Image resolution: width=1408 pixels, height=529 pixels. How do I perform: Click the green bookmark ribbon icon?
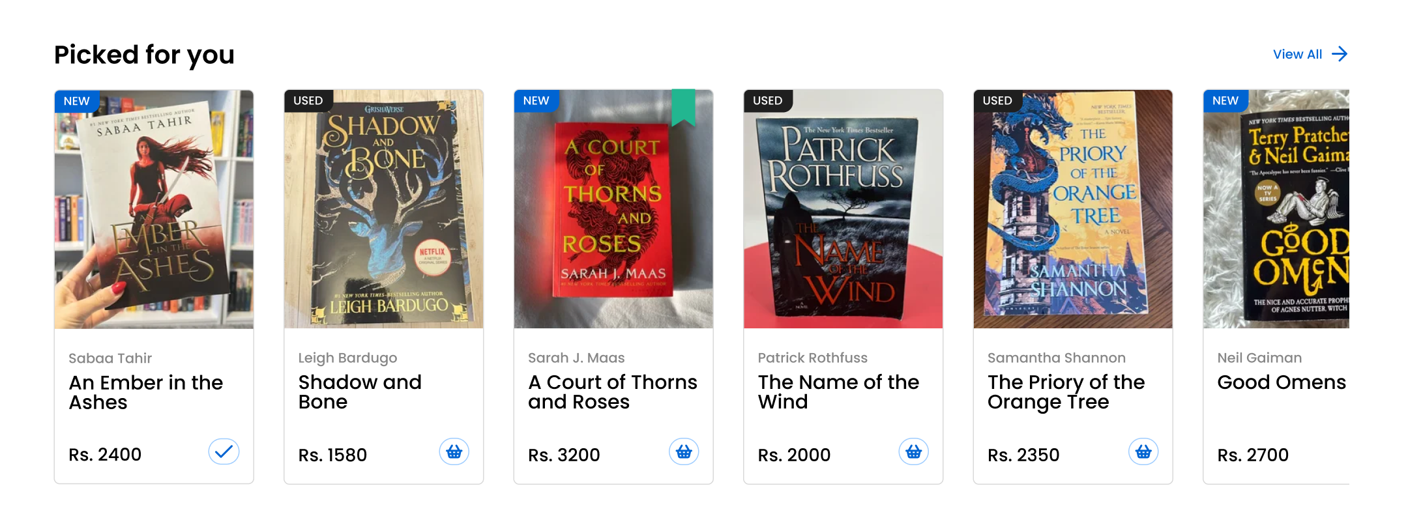(683, 106)
